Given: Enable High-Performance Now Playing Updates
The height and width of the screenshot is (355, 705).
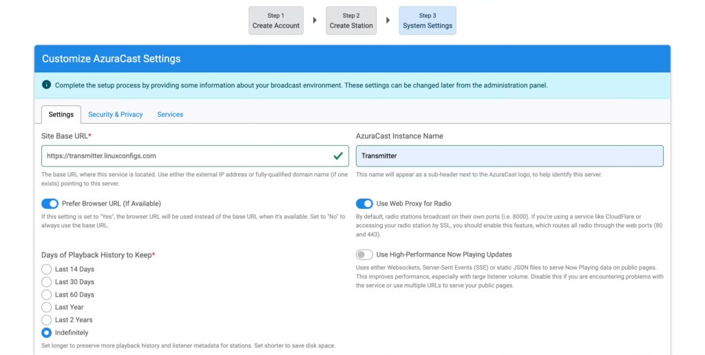Looking at the screenshot, I should [x=364, y=255].
